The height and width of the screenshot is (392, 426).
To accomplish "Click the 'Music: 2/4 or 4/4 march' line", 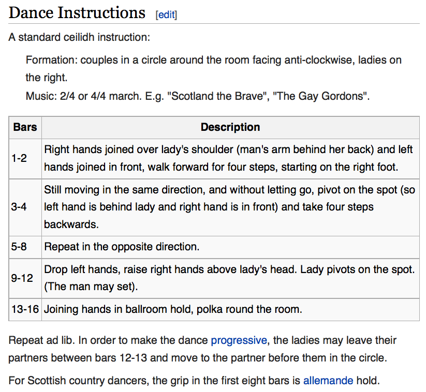I will pyautogui.click(x=198, y=96).
